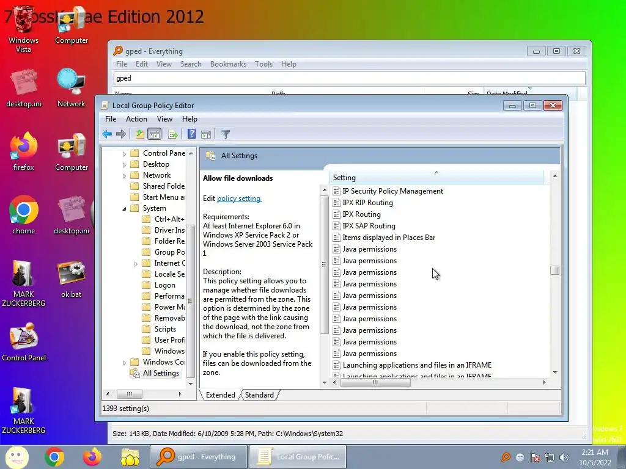Sort by the Setting column header
626x469 pixels.
click(436, 178)
